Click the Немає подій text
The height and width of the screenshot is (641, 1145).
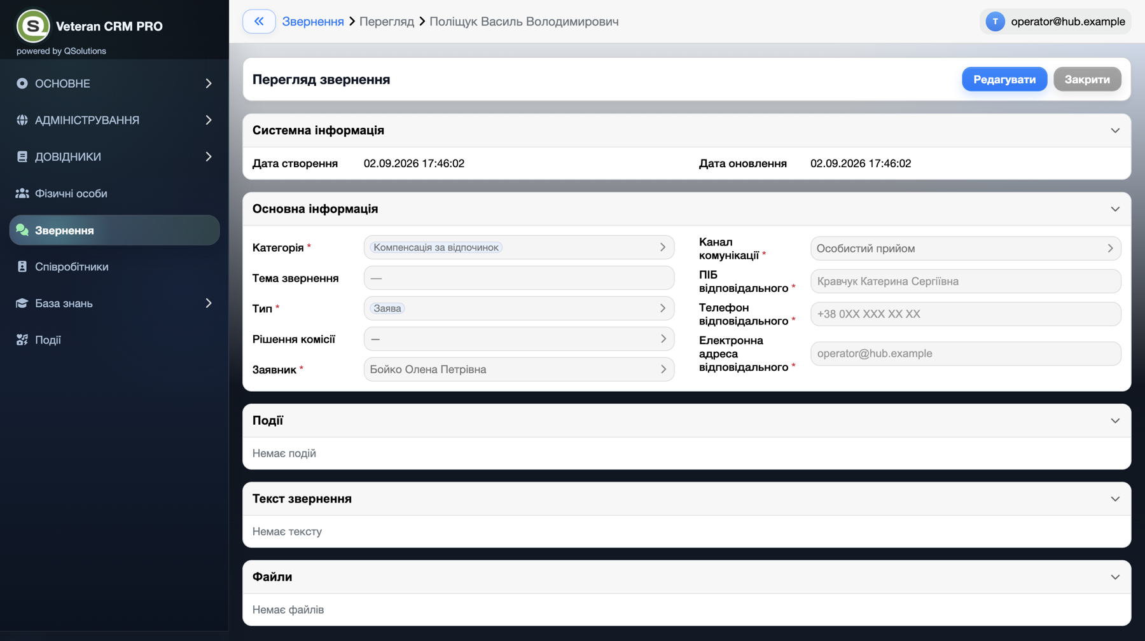pyautogui.click(x=284, y=453)
